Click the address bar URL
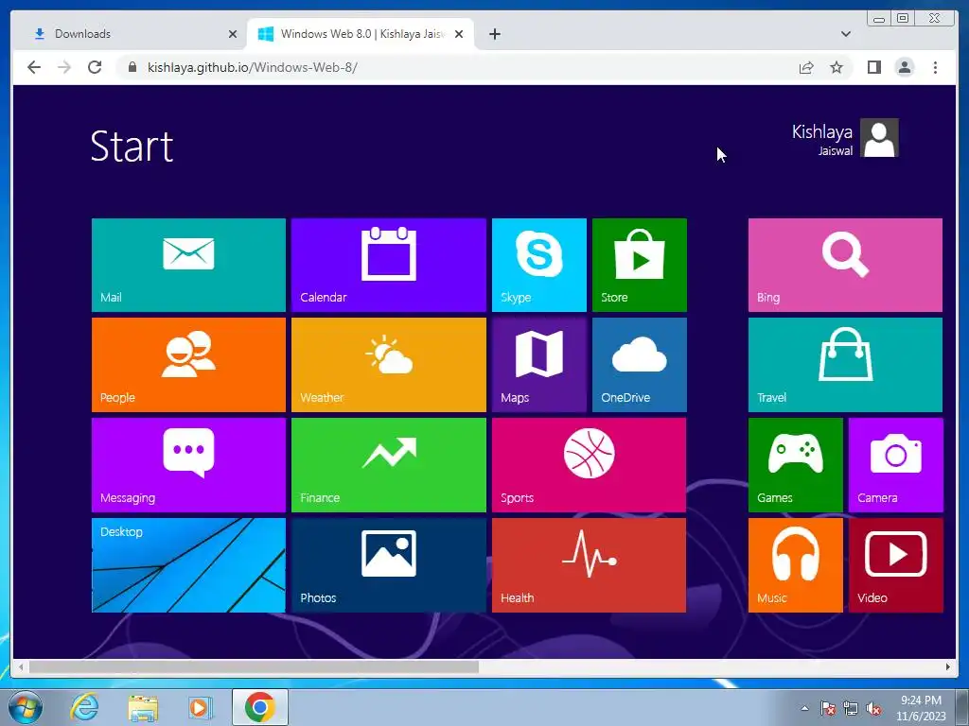The width and height of the screenshot is (969, 726). (252, 67)
